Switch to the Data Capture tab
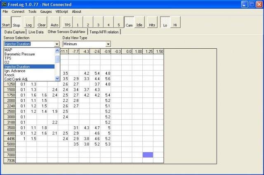264x175 pixels. click(15, 32)
